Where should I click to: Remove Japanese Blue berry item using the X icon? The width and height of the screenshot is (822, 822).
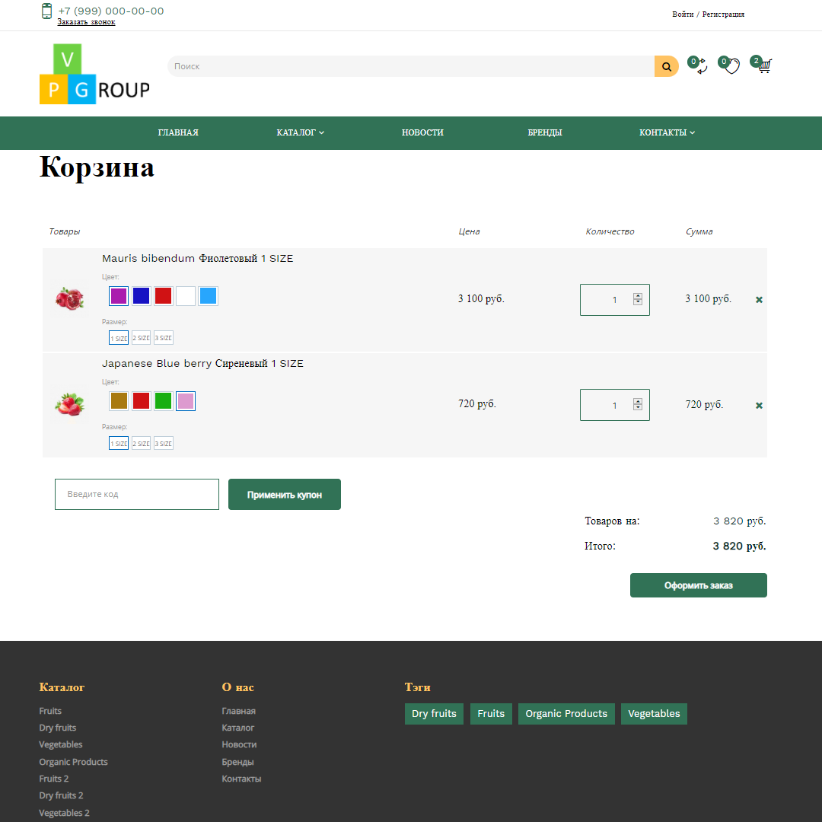coord(759,405)
